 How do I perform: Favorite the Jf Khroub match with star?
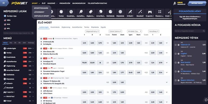point(41,38)
